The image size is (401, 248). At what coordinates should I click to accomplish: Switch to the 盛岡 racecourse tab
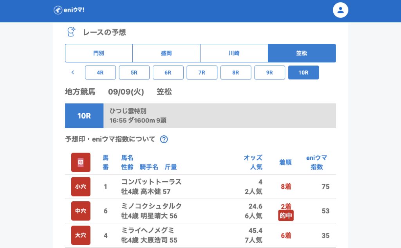[x=166, y=53]
